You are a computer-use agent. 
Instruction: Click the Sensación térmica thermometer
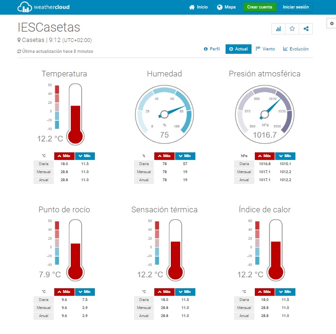point(175,250)
